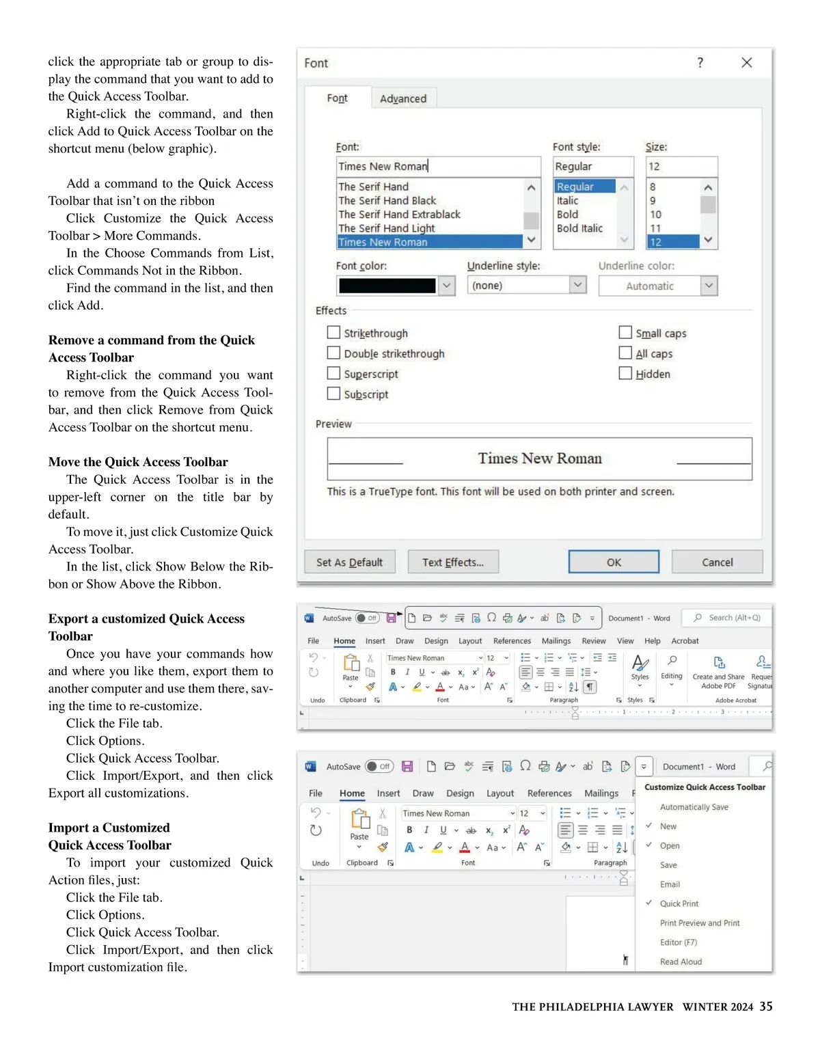This screenshot has height=1049, width=820.
Task: Click the Increase Indent icon
Action: point(612,657)
